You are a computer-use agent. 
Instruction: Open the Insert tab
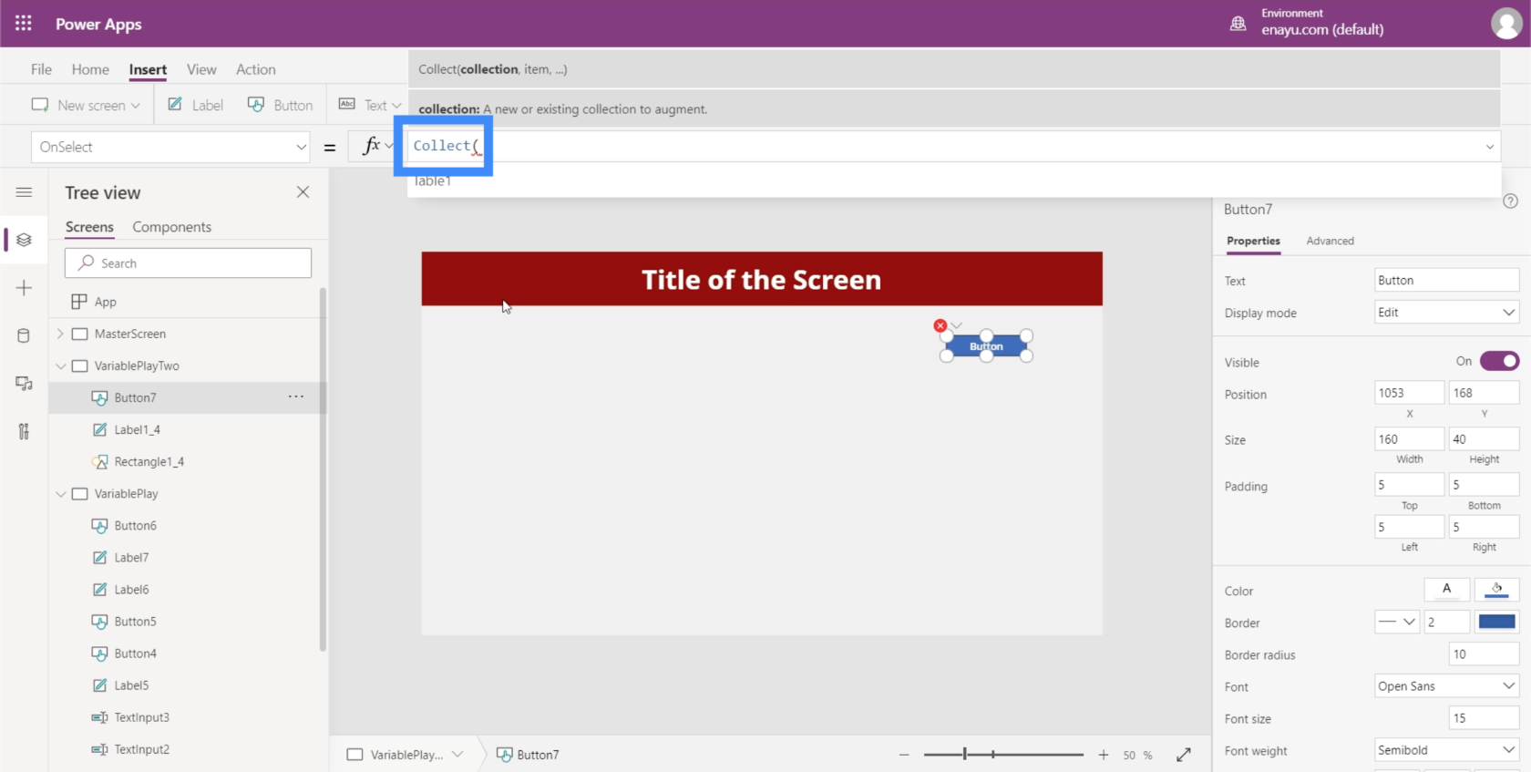coord(148,69)
